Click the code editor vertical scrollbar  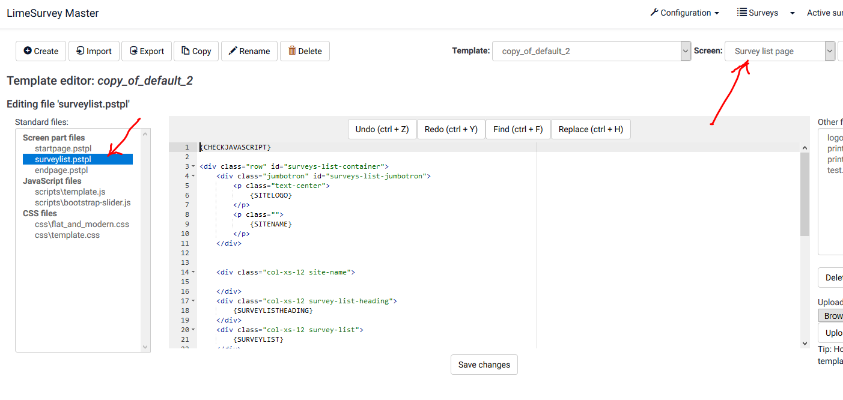(x=805, y=198)
